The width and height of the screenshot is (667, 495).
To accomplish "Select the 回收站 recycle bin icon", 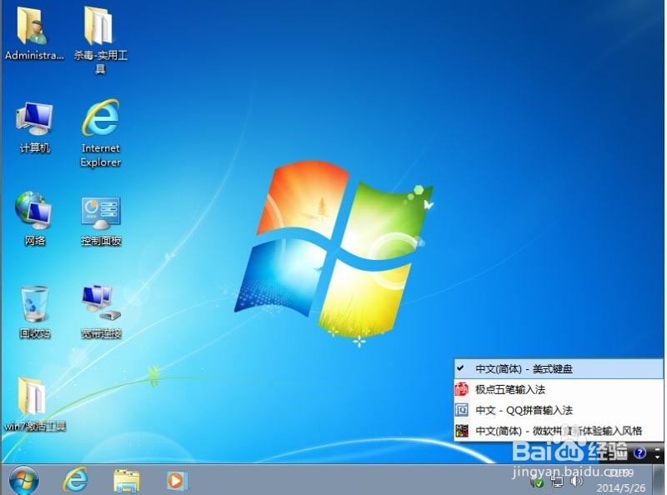I will pos(34,312).
